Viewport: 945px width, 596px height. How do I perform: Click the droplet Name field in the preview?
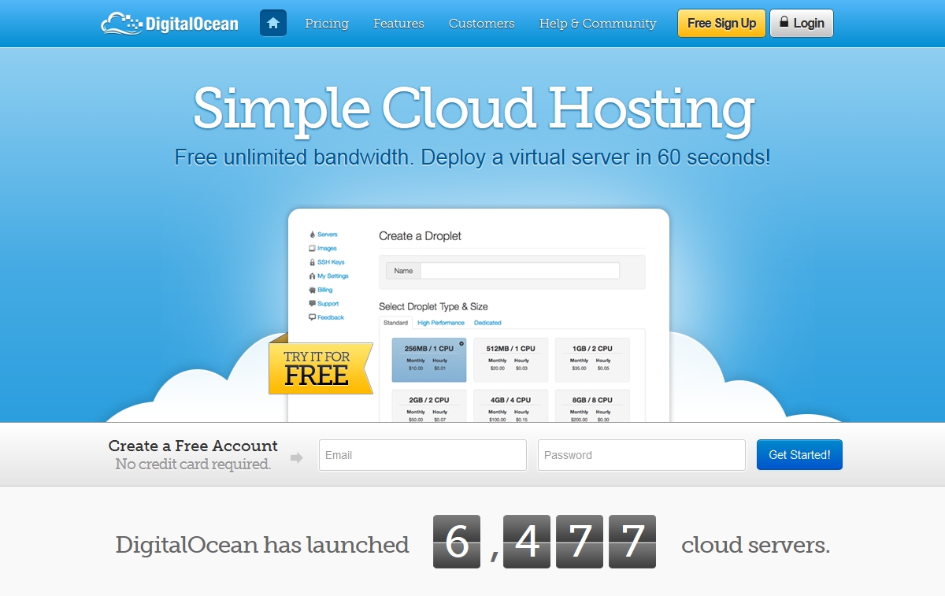coord(520,271)
